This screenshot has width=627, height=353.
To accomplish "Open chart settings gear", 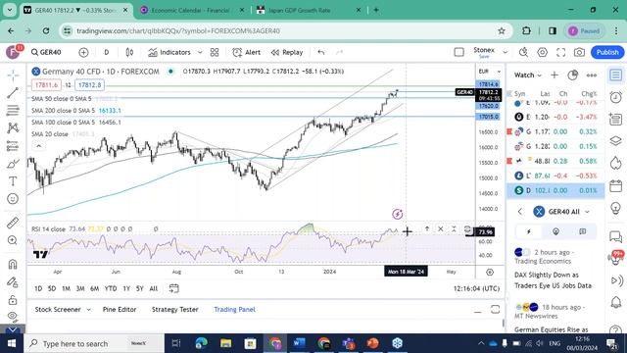I will [542, 52].
